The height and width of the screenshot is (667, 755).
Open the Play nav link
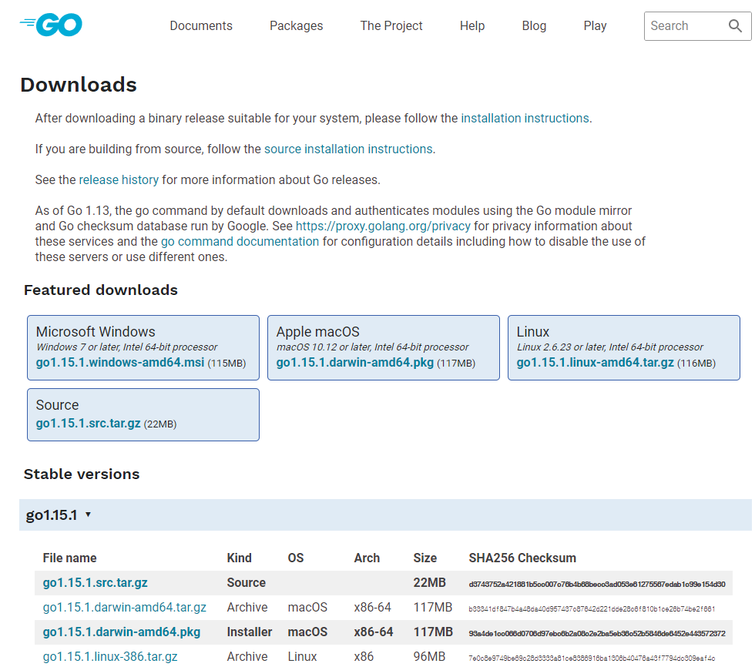pos(595,26)
